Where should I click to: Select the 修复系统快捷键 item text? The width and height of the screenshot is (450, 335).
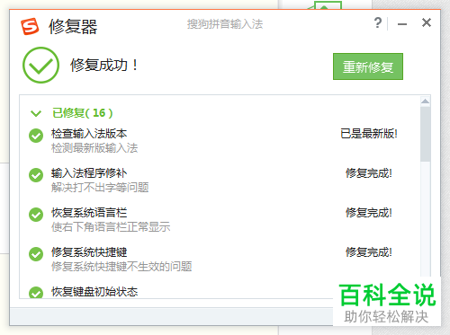pos(89,252)
